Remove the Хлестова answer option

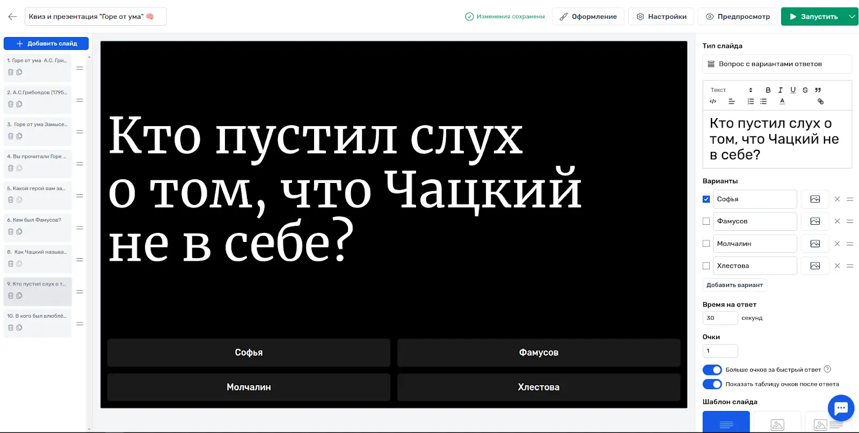837,266
